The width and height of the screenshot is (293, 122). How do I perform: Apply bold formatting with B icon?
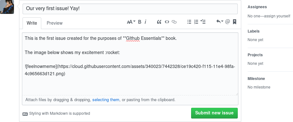140,22
